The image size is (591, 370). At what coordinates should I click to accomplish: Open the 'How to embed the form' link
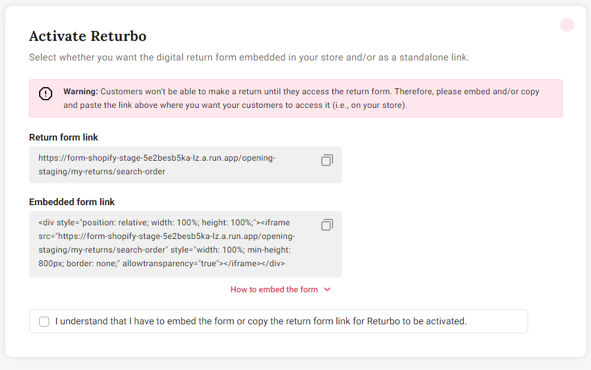click(x=274, y=289)
